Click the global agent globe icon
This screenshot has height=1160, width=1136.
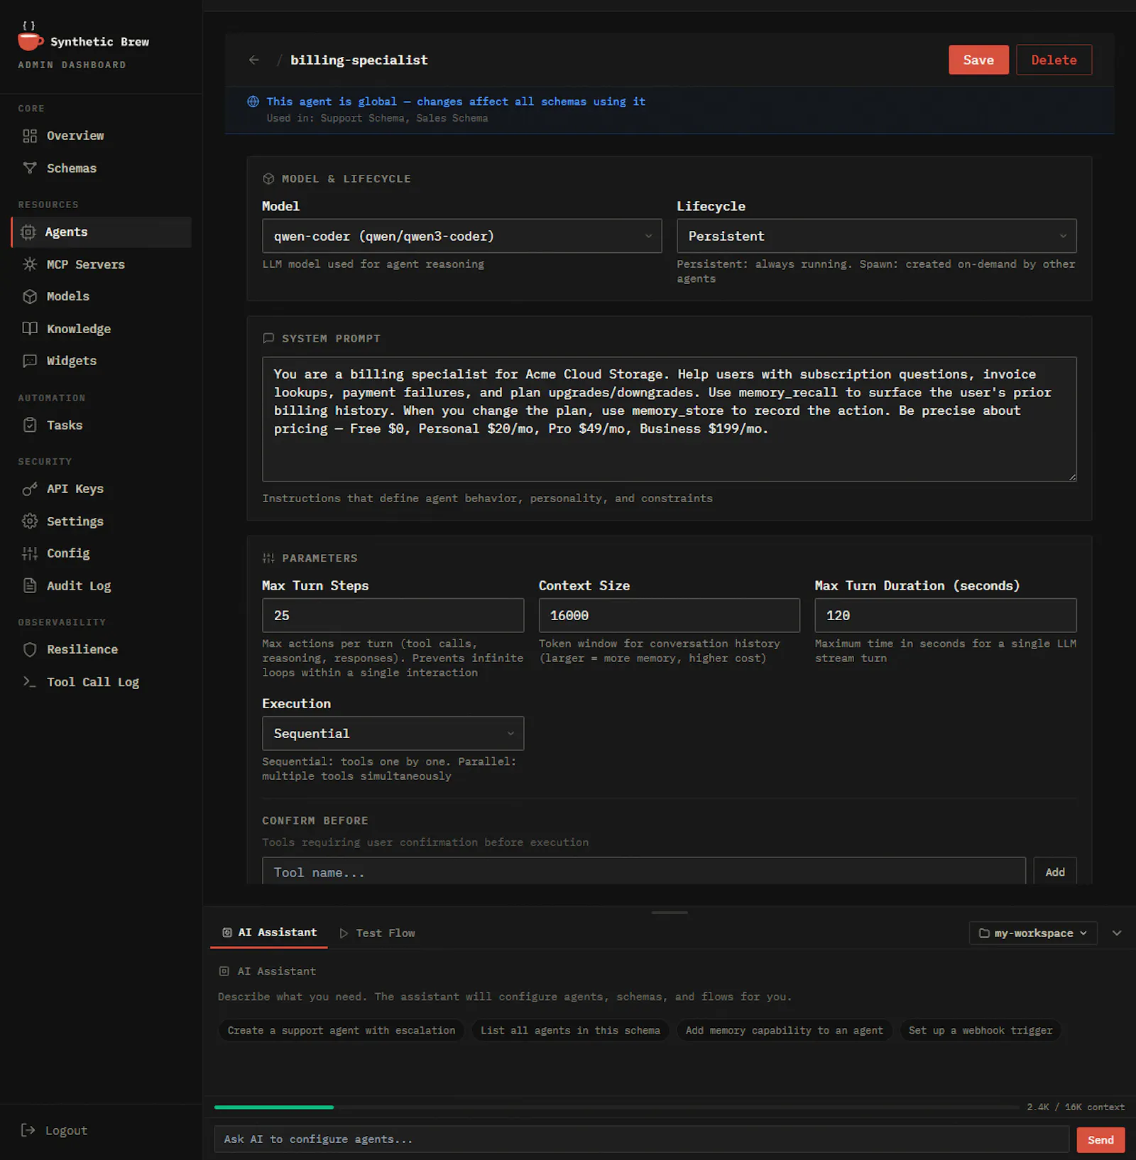point(253,102)
